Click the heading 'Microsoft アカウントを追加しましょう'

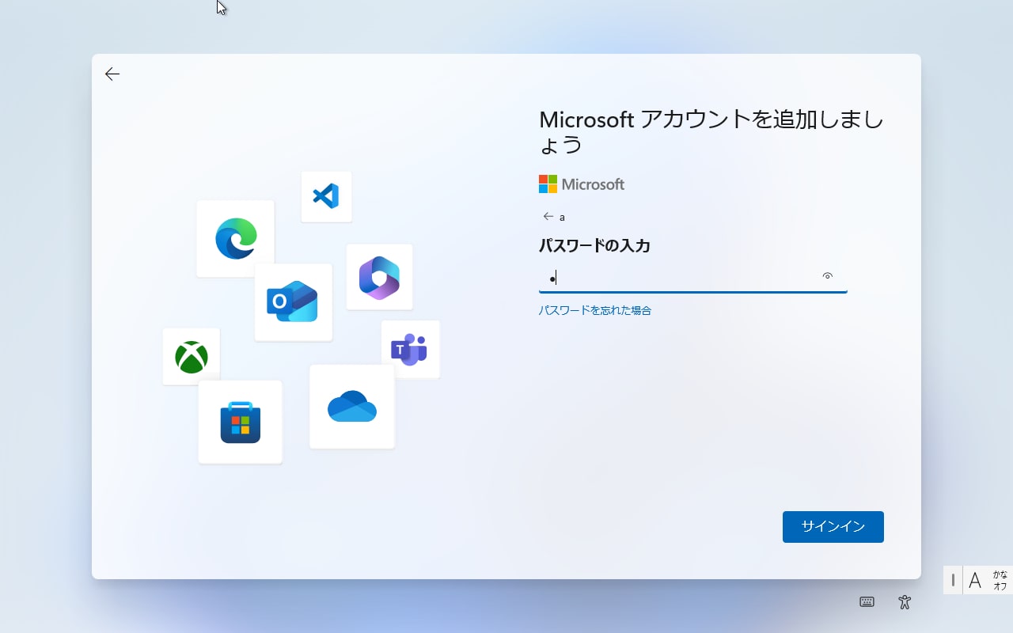coord(711,132)
